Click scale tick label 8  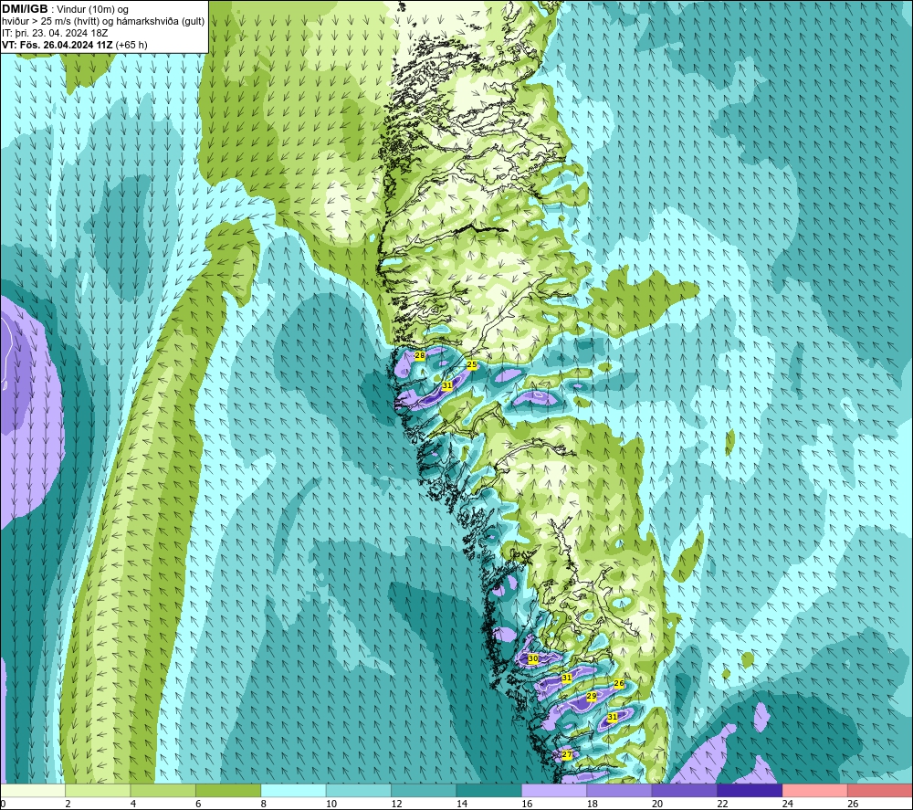click(264, 804)
